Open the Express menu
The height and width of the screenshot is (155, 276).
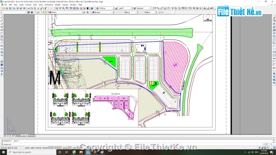click(65, 5)
